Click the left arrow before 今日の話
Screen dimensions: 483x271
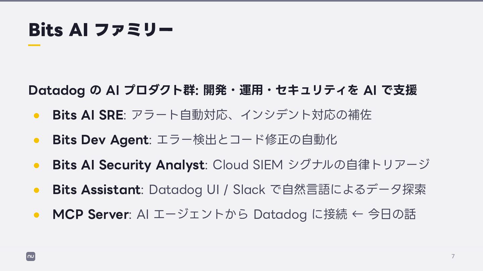(357, 214)
